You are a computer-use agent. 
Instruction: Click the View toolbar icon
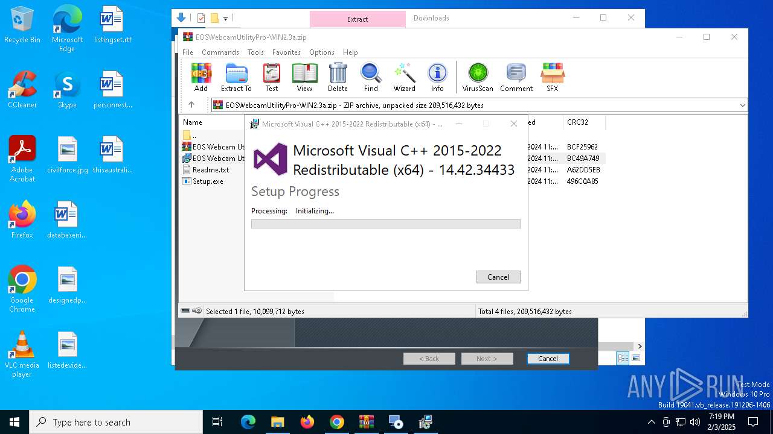coord(304,77)
